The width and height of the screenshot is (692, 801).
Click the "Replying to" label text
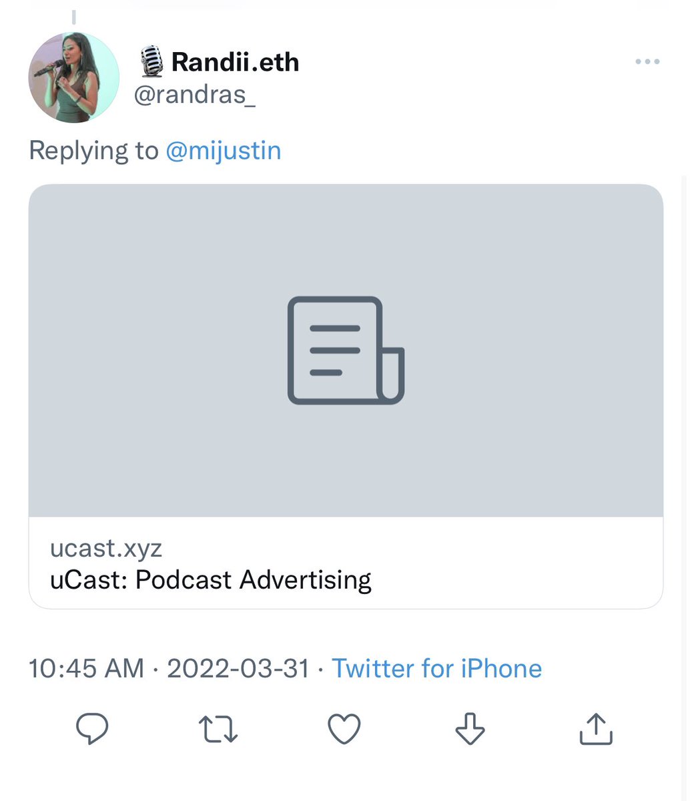click(x=93, y=150)
